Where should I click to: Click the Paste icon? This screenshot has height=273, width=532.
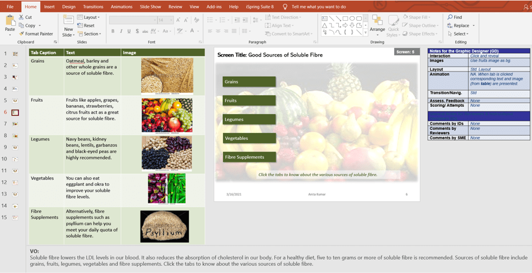10,21
